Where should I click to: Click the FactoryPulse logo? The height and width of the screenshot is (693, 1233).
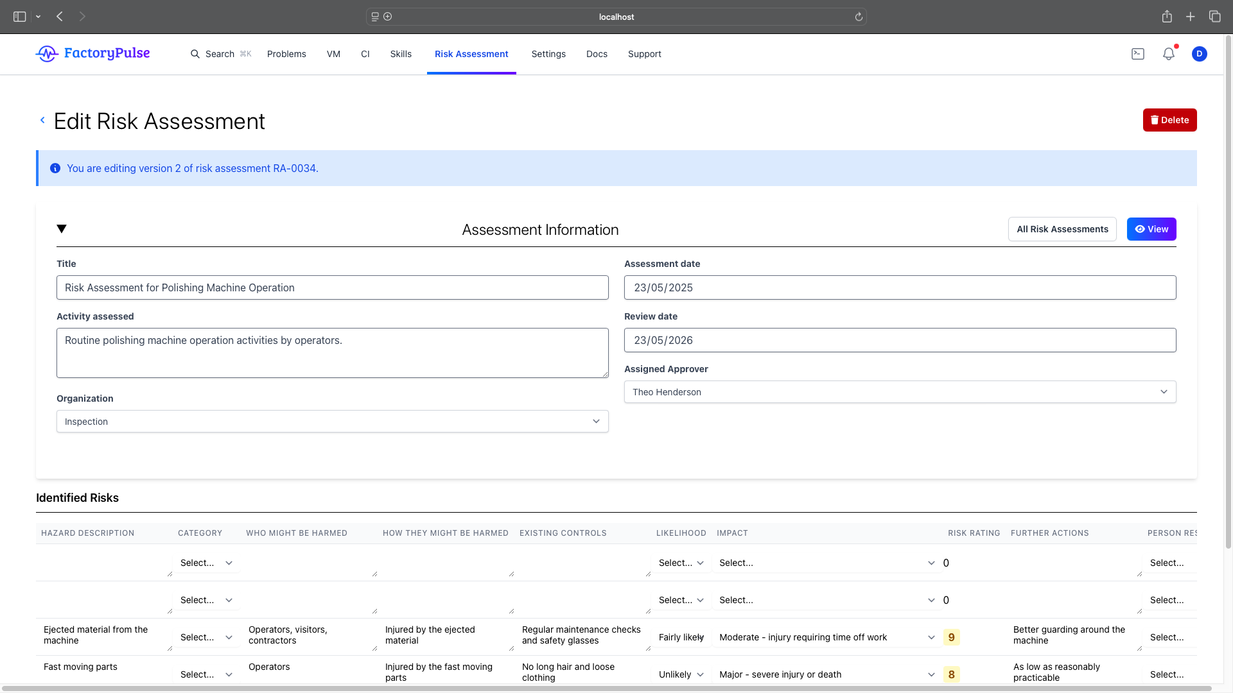(92, 54)
